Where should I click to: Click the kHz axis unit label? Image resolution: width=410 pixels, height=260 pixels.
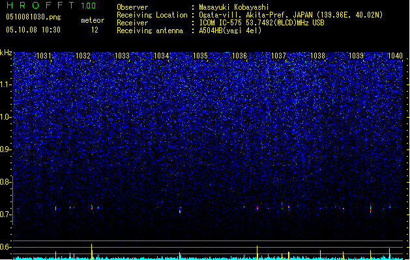[6, 53]
